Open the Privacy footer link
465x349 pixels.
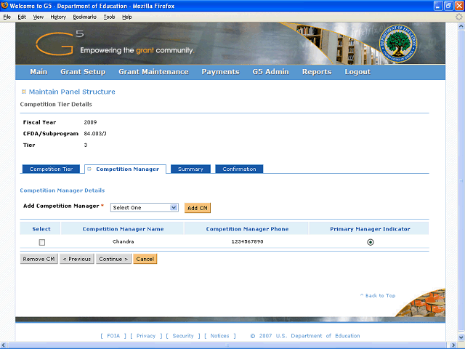click(x=146, y=336)
